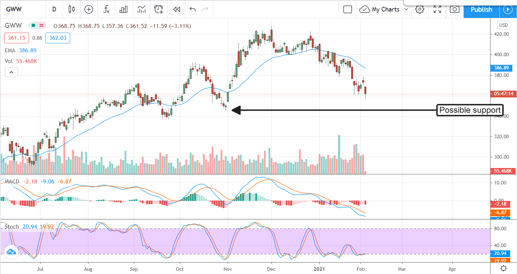Click the My Charts cloud save item

(380, 10)
